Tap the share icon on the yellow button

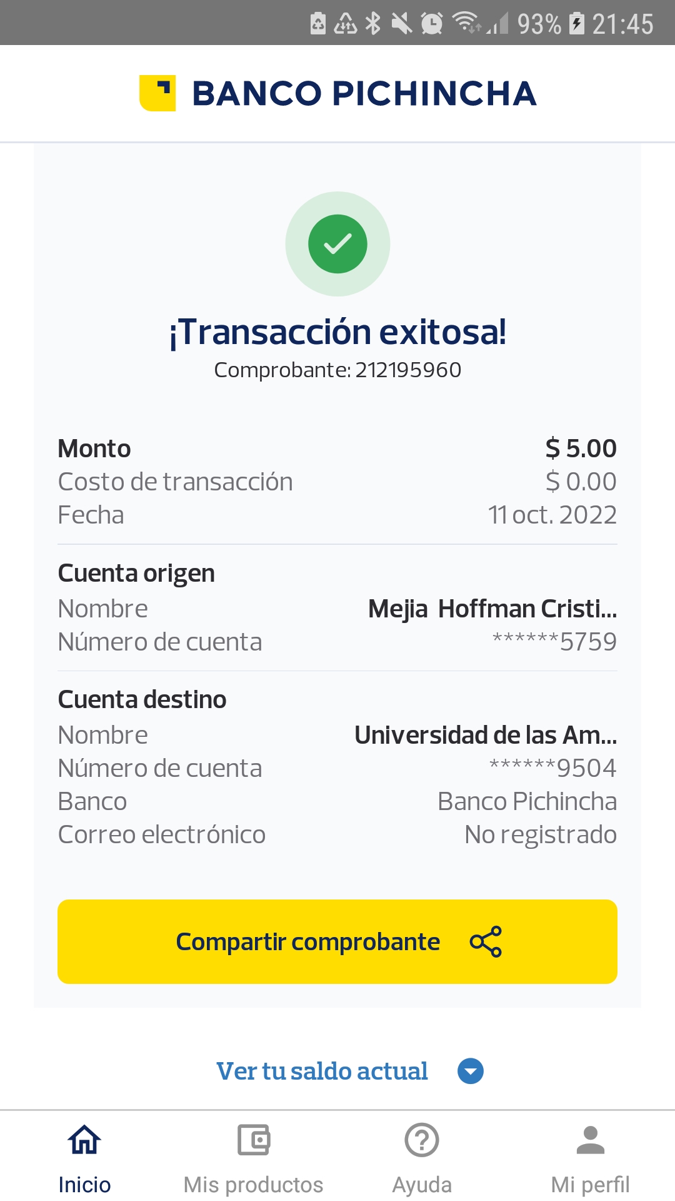click(486, 941)
